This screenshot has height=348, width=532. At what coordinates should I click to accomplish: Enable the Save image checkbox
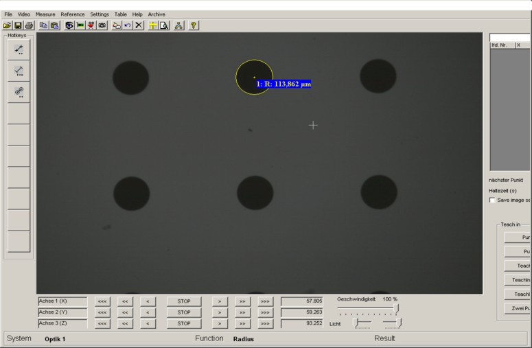point(491,200)
